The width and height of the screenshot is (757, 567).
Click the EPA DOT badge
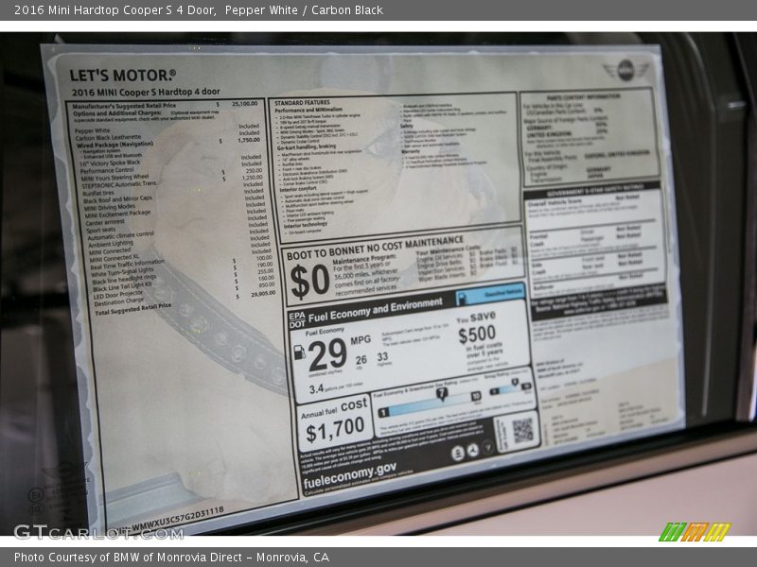click(297, 320)
